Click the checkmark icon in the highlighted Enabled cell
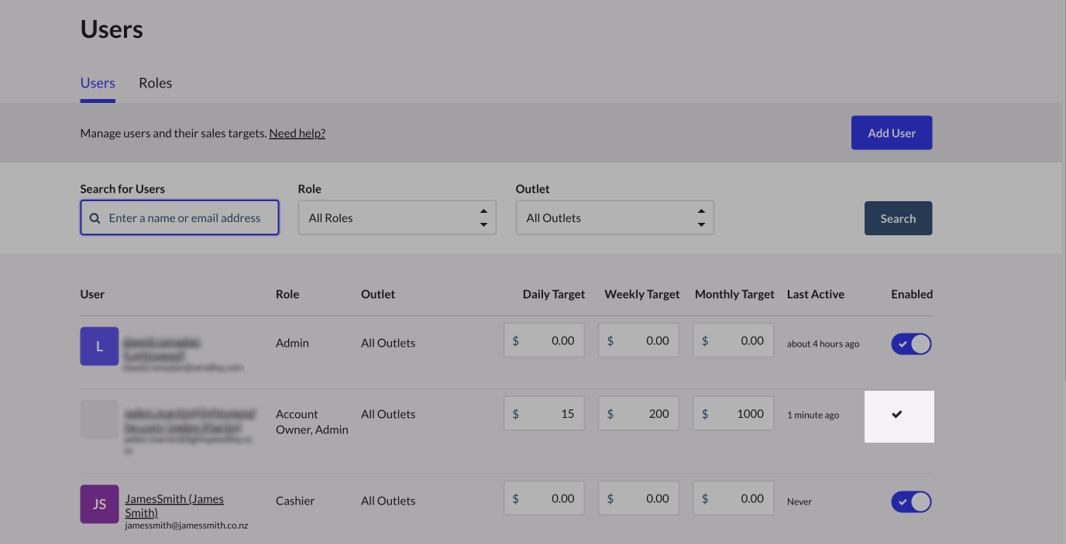The image size is (1066, 544). pyautogui.click(x=897, y=415)
